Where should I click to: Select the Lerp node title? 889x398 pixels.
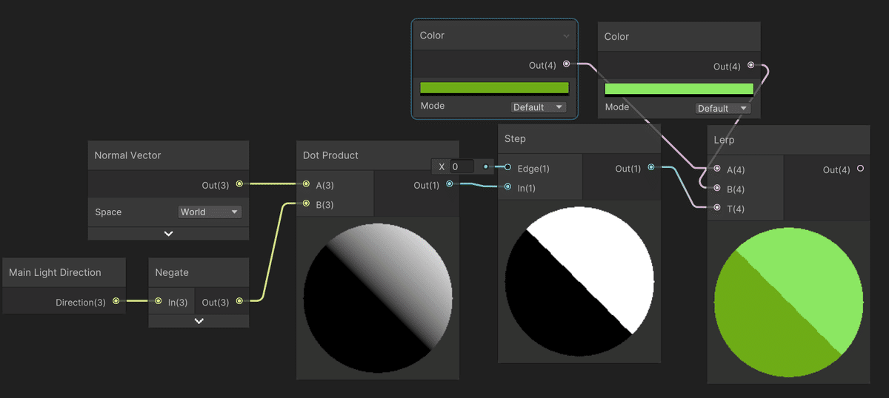point(724,140)
